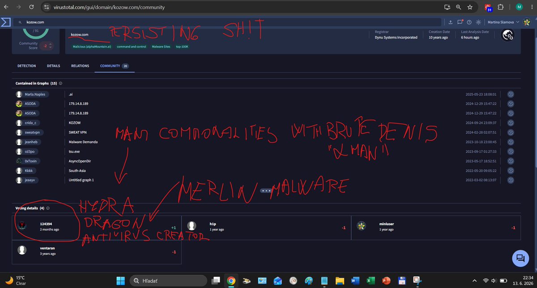Open the tsu.exe graph entry
The width and height of the screenshot is (537, 288).
pos(74,151)
